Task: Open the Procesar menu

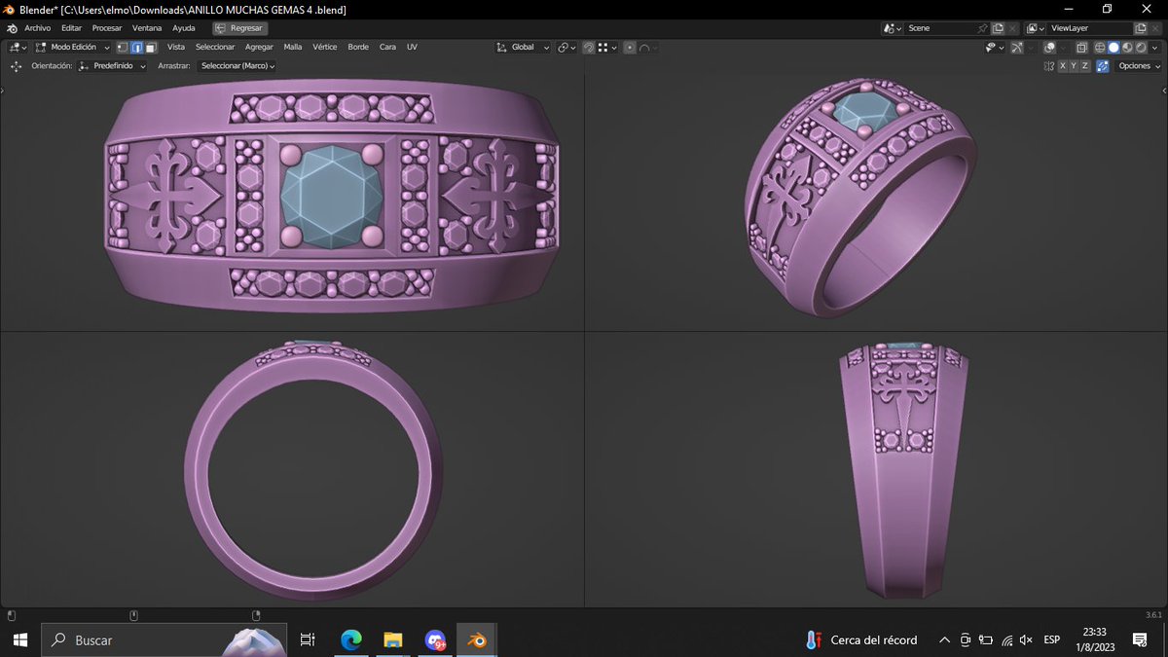Action: [107, 28]
